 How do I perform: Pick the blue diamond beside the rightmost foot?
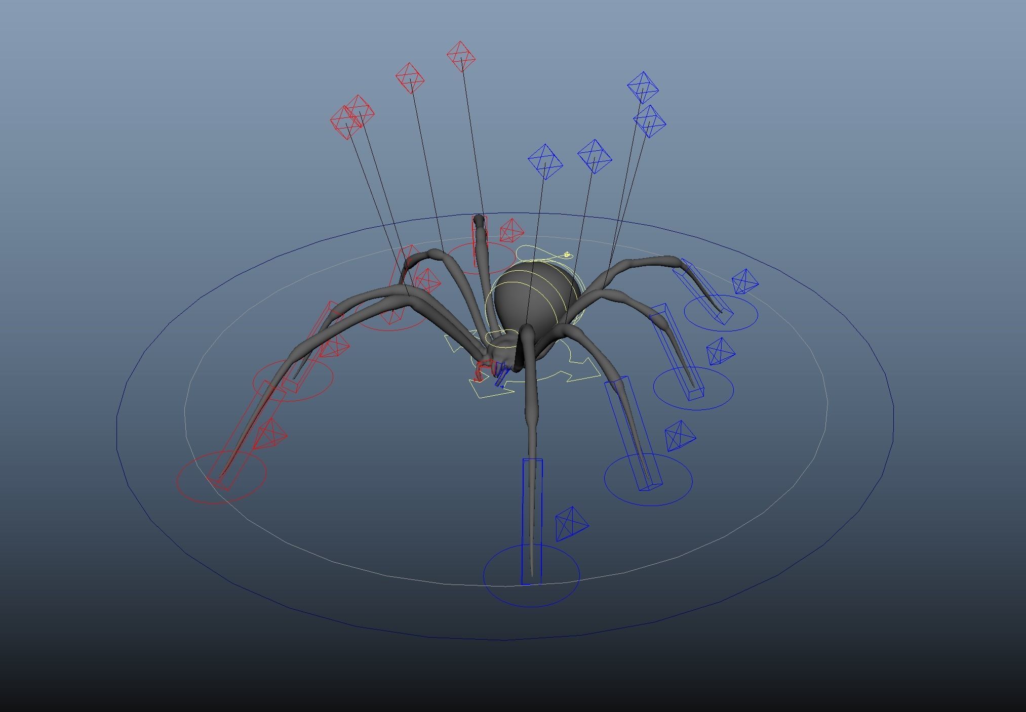pyautogui.click(x=745, y=282)
